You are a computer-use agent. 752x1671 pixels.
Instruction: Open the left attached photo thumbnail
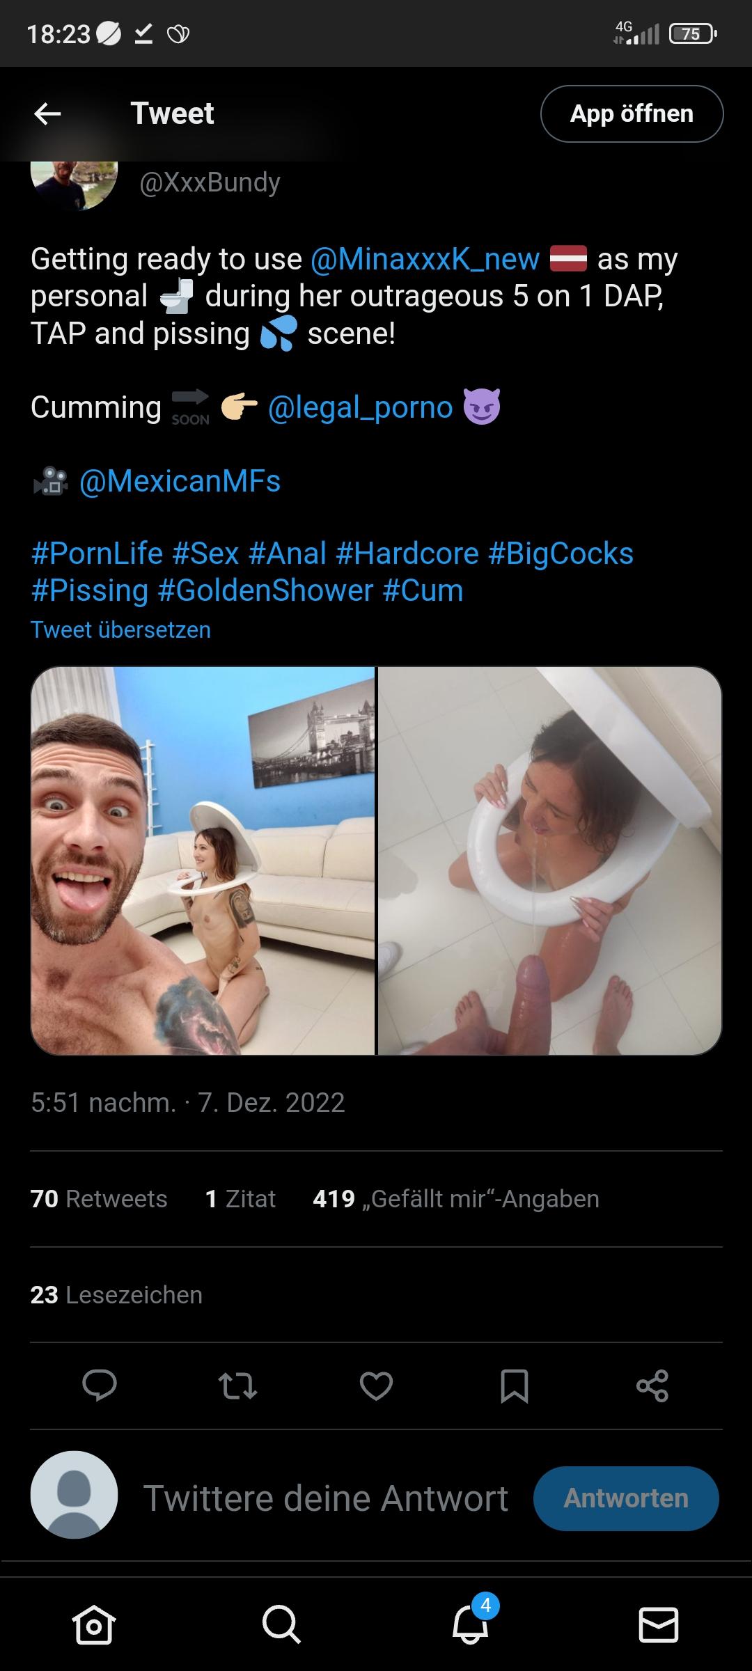pos(203,861)
